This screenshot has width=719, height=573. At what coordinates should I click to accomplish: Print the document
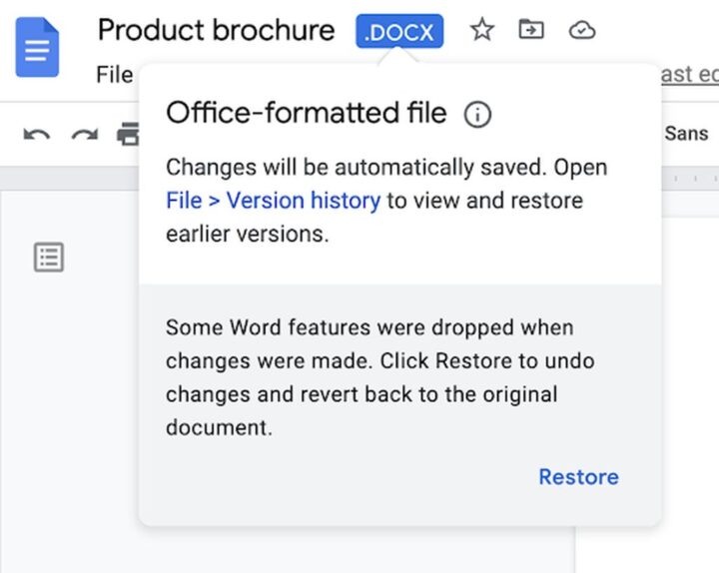pos(127,134)
